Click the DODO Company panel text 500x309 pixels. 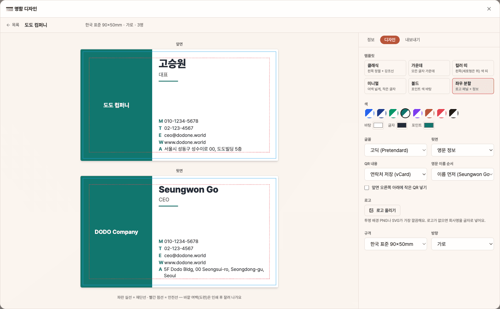pos(116,232)
